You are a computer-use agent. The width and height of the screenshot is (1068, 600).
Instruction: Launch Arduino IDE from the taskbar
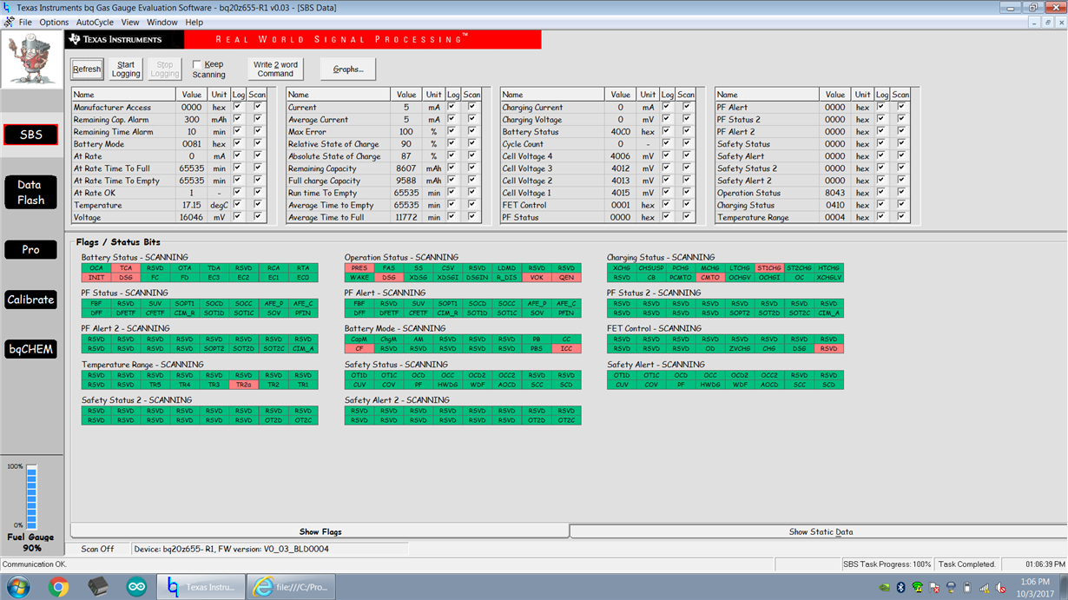pos(138,587)
